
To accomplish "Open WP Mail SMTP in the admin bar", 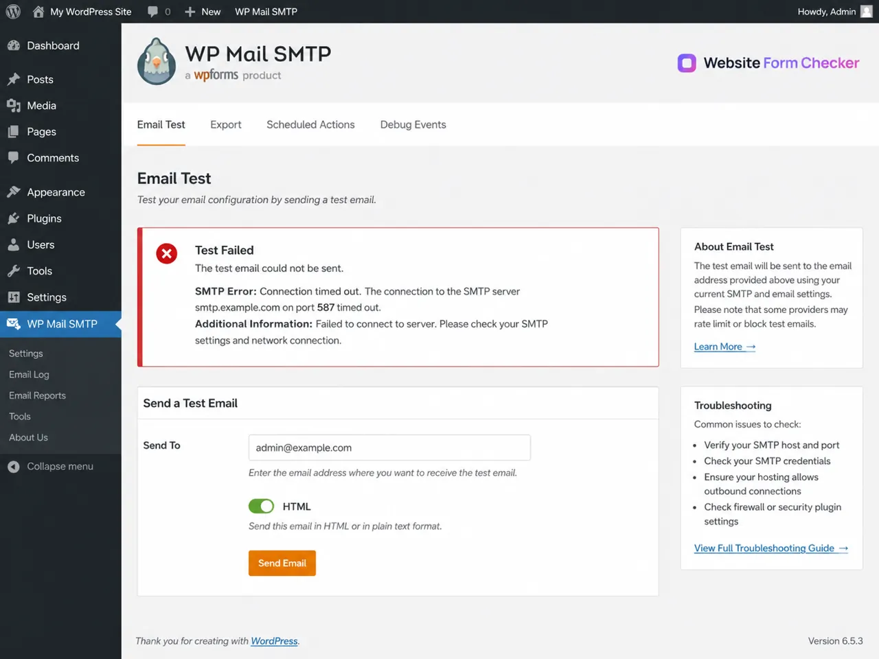I will [x=266, y=12].
